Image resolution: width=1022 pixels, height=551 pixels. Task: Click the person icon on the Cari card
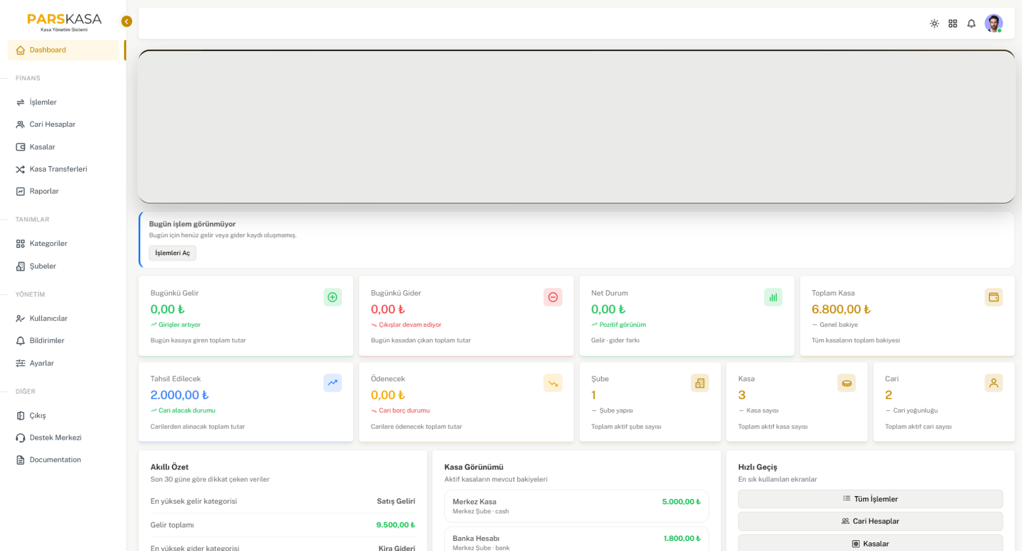[994, 383]
